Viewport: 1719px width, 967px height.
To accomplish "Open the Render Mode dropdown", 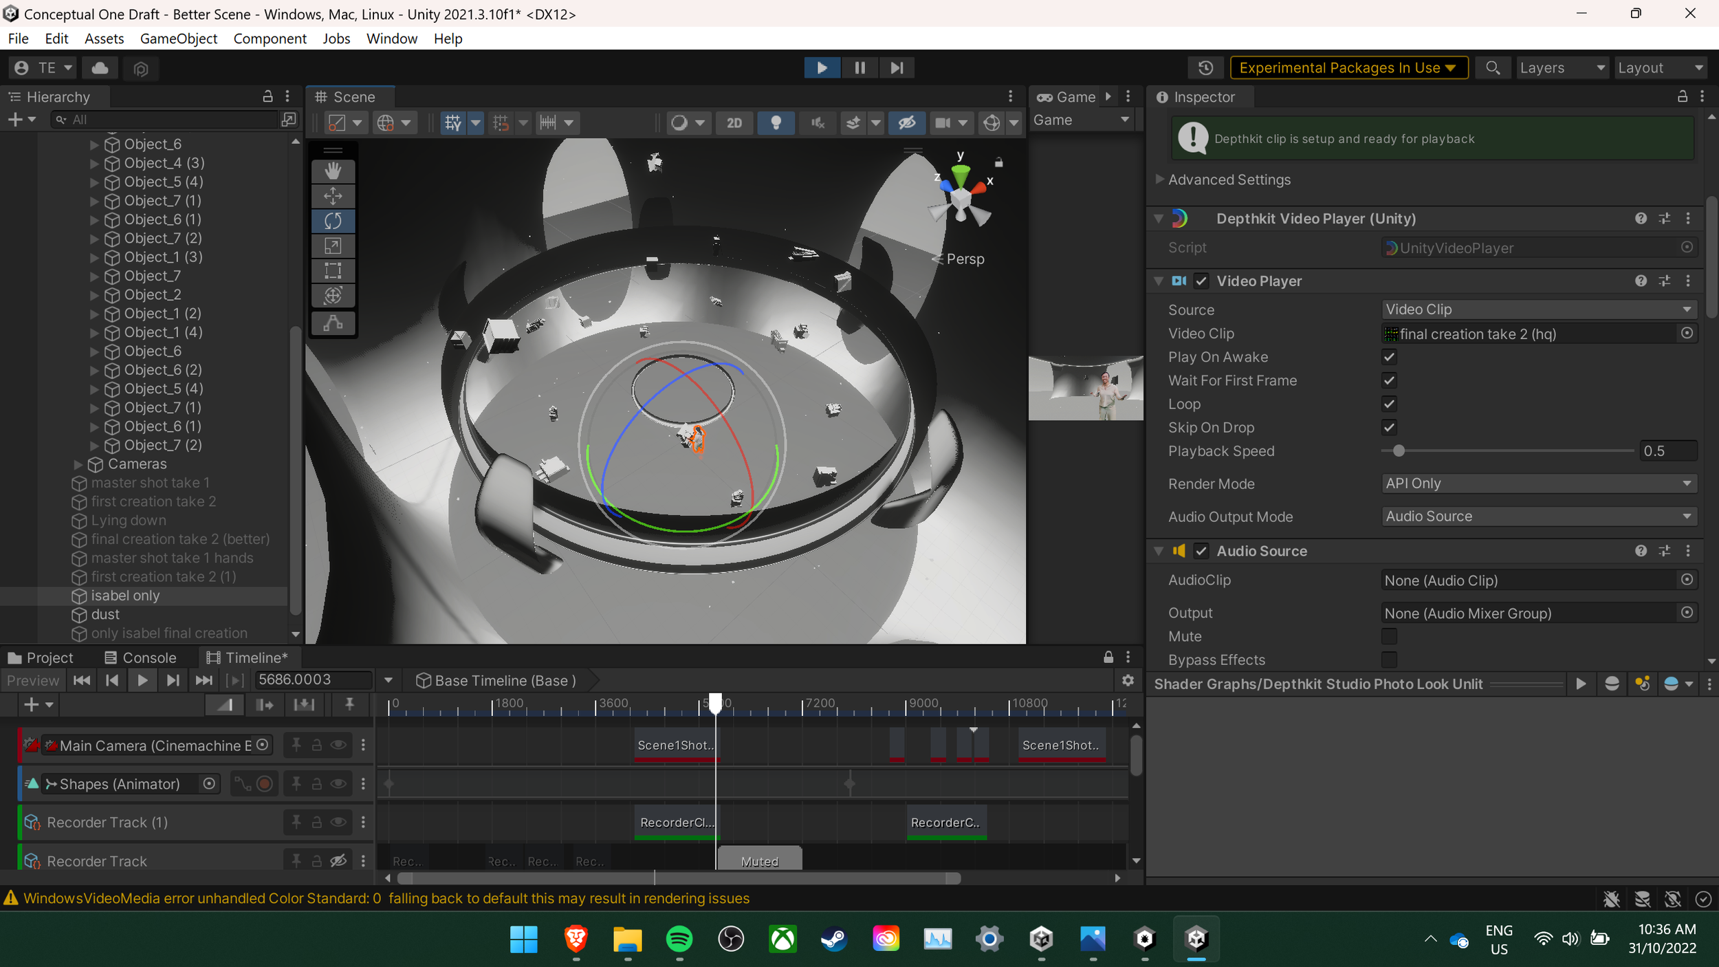I will click(x=1538, y=483).
